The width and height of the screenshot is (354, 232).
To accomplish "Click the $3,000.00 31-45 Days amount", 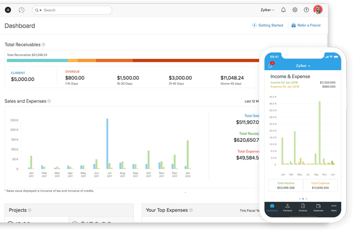I will click(180, 78).
